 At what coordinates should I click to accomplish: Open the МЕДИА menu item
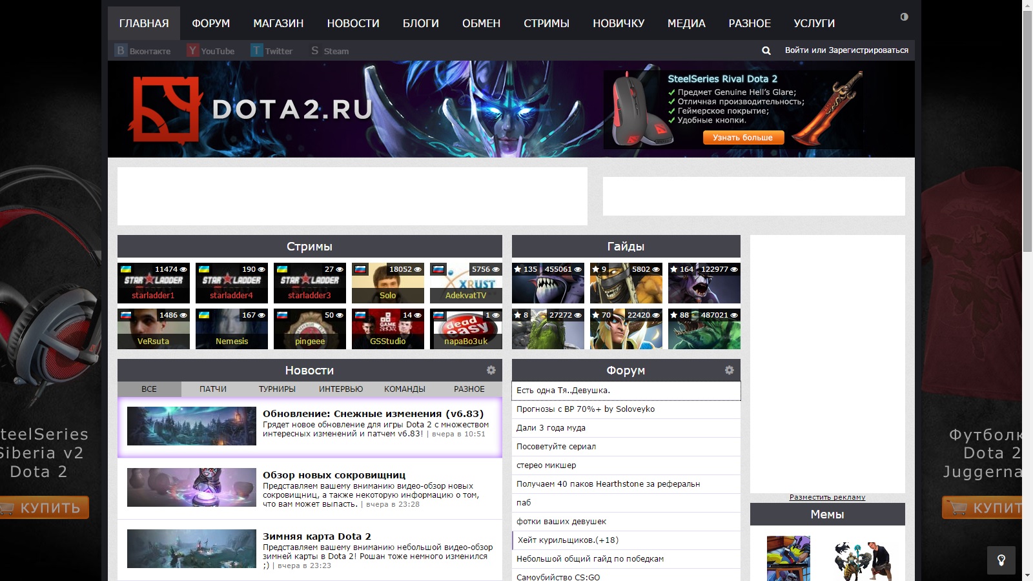[686, 23]
